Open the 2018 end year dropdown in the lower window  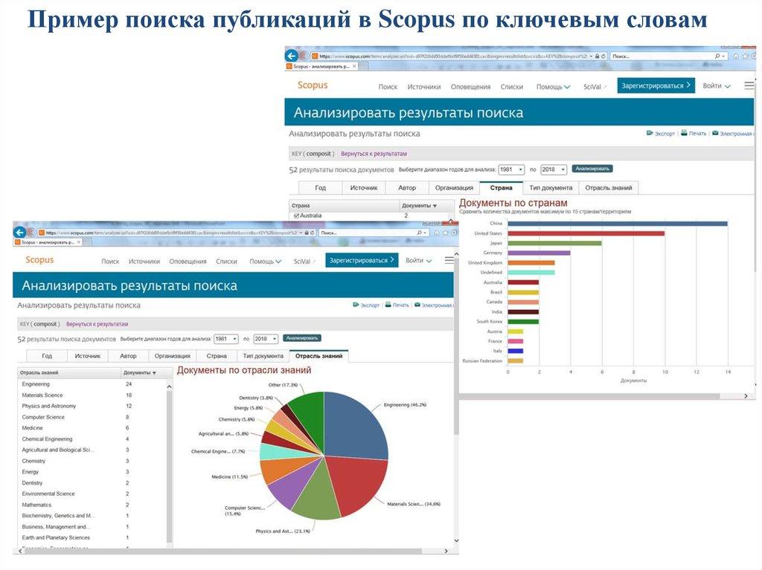266,338
